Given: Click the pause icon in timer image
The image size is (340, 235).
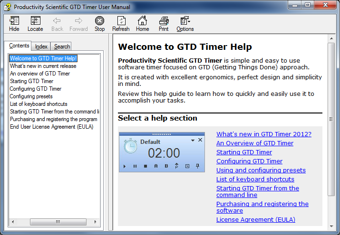Looking at the screenshot, I should point(135,166).
